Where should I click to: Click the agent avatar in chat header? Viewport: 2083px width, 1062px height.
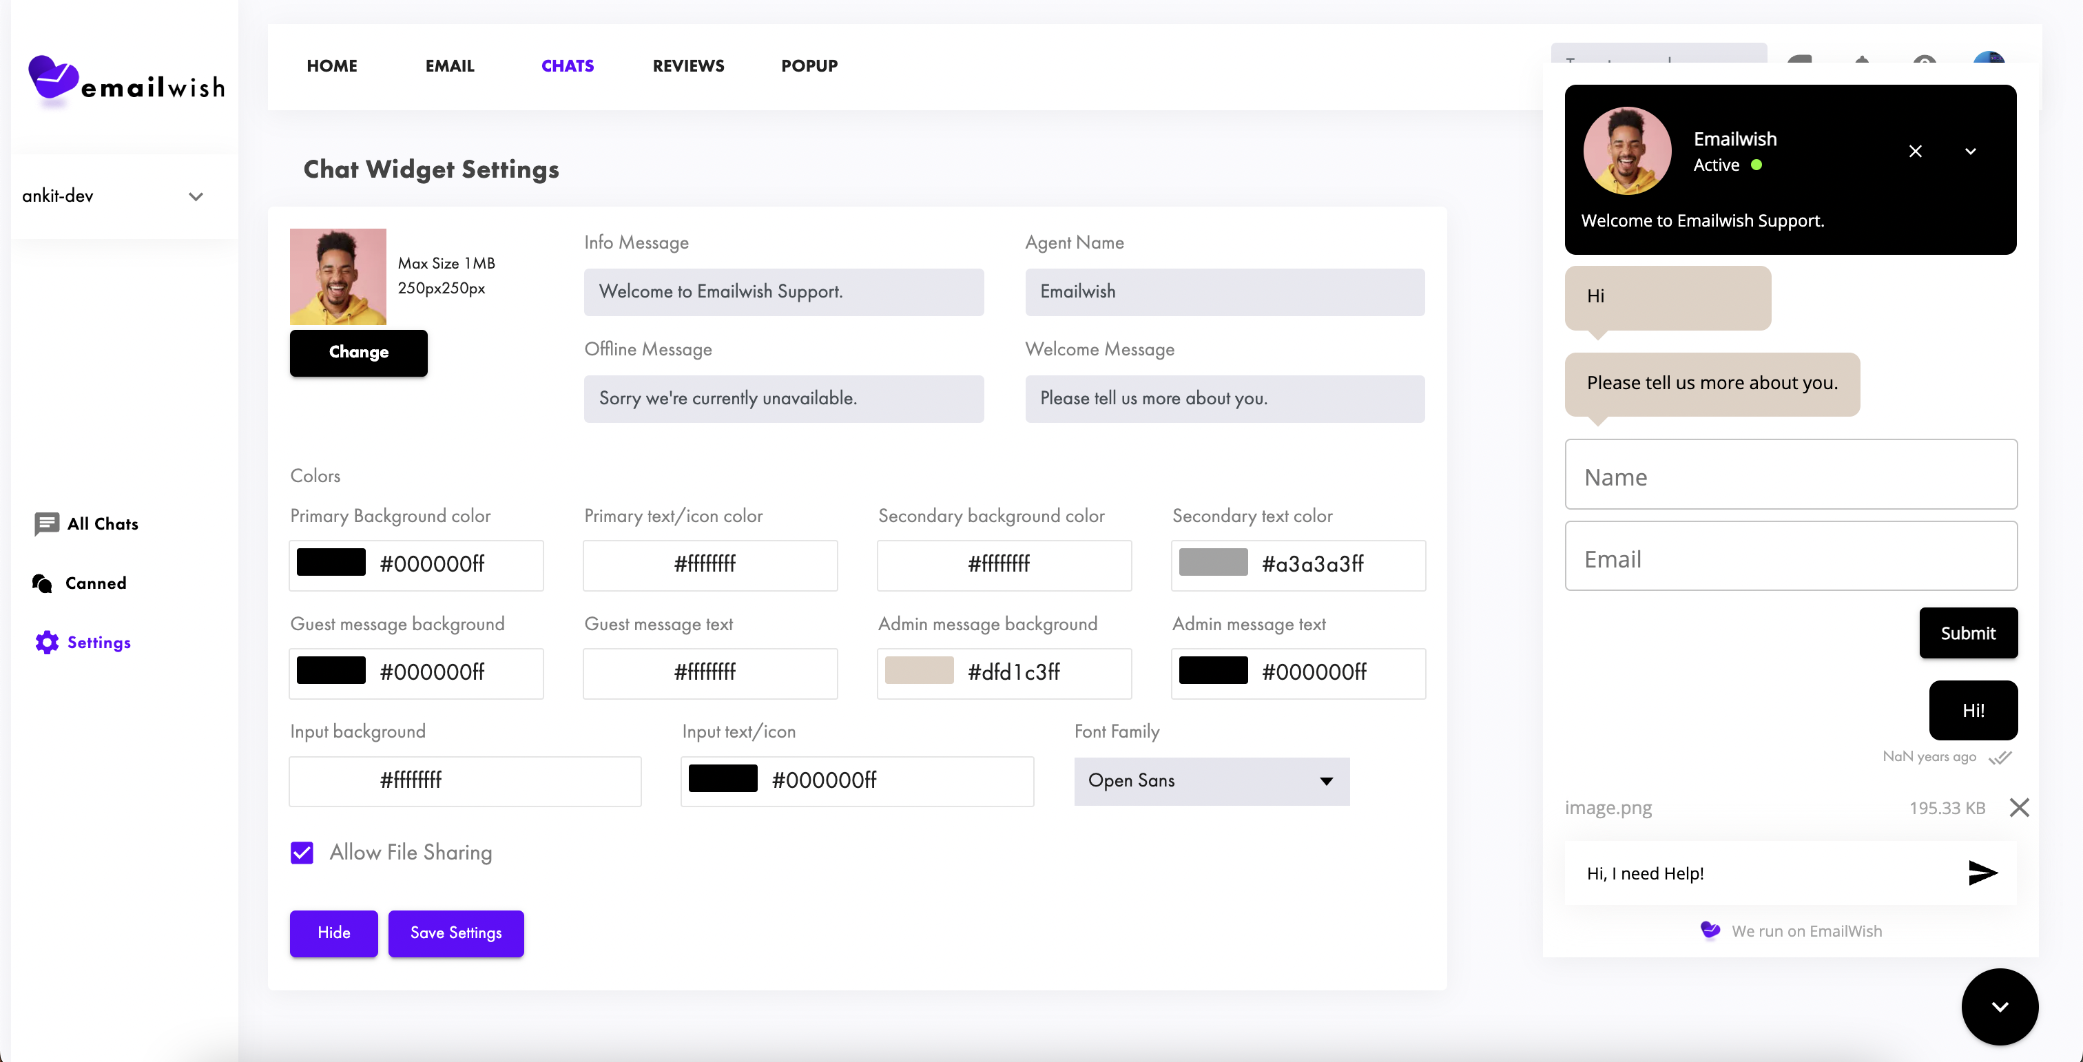pos(1627,151)
